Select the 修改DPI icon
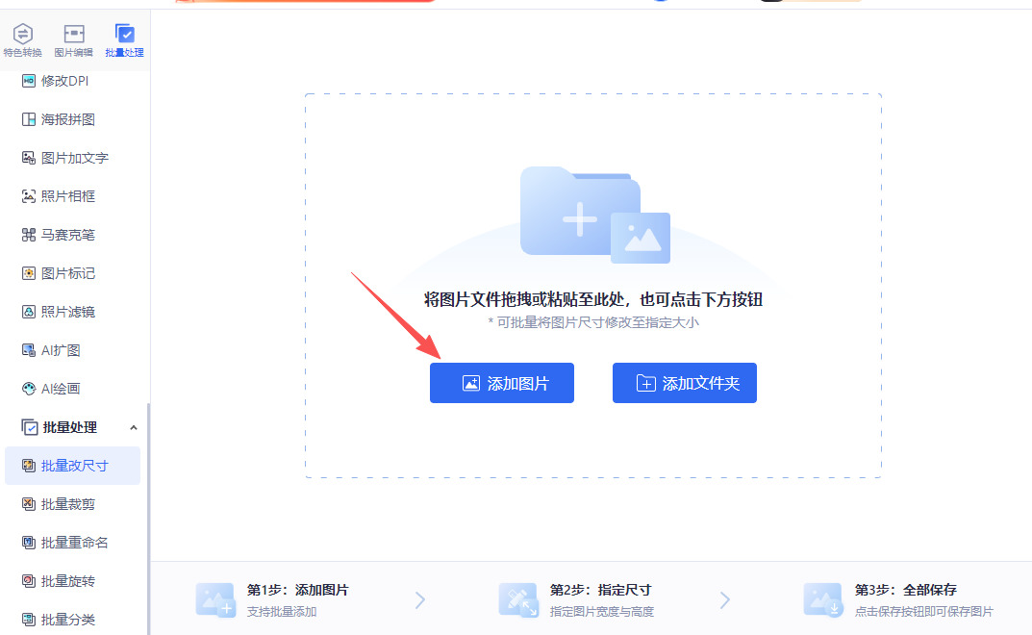Image resolution: width=1032 pixels, height=635 pixels. (28, 81)
